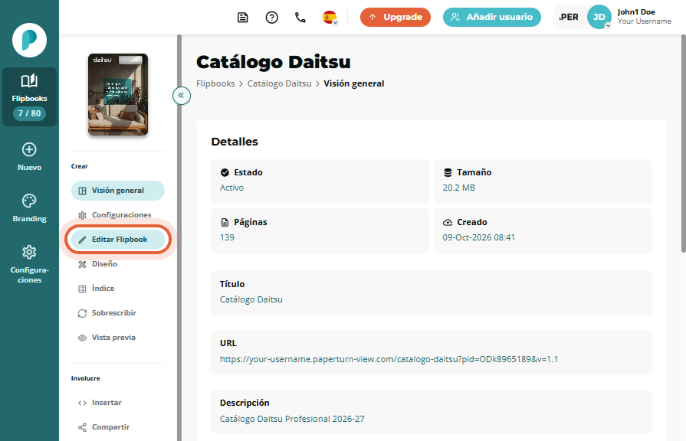Click the 139 pages value

coord(227,237)
